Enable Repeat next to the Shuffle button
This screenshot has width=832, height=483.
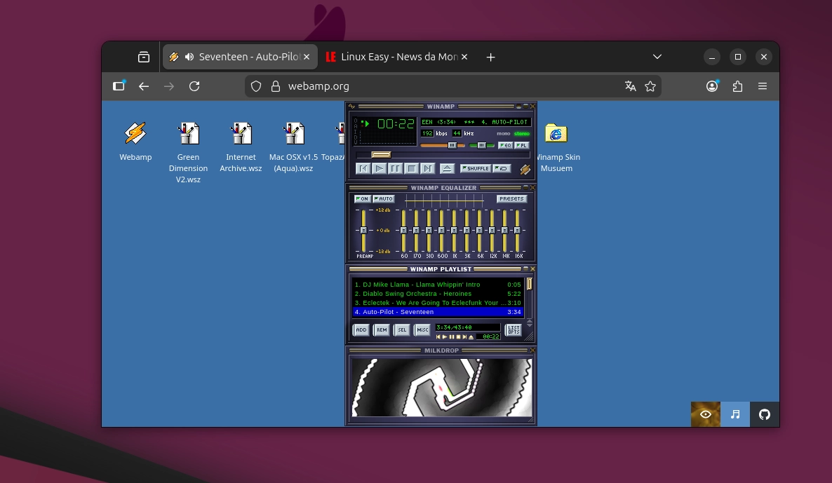pos(501,168)
